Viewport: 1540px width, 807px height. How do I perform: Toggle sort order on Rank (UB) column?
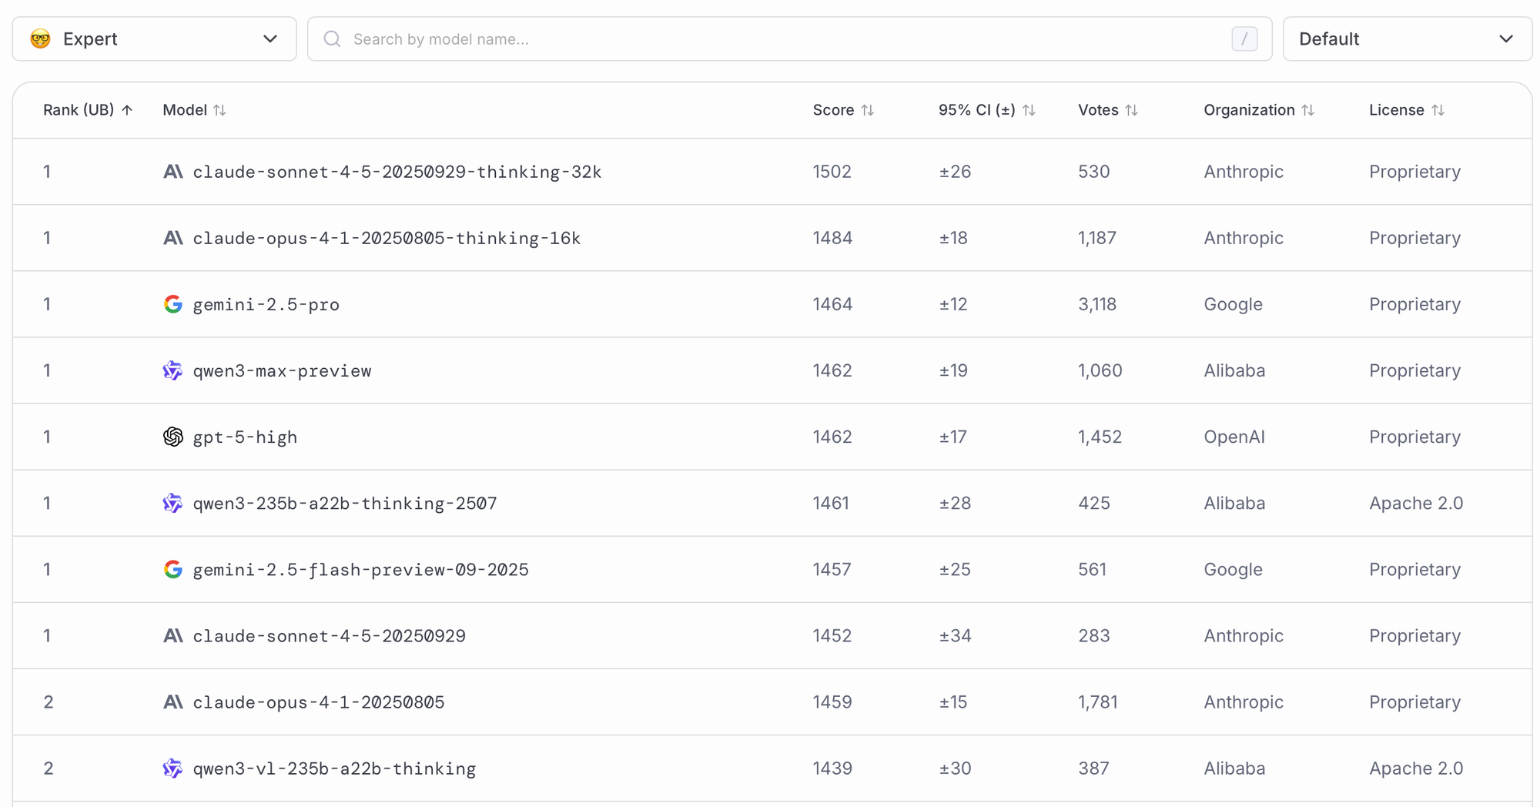[88, 110]
